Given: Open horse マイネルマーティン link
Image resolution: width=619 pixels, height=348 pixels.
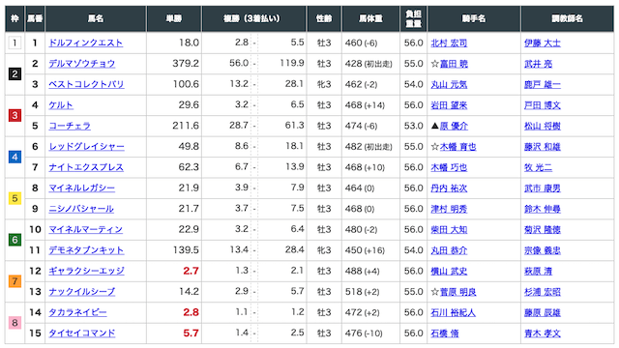Looking at the screenshot, I should 86,229.
